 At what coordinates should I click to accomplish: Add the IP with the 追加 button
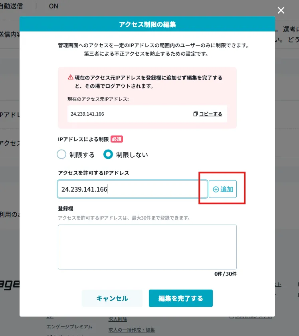(223, 189)
